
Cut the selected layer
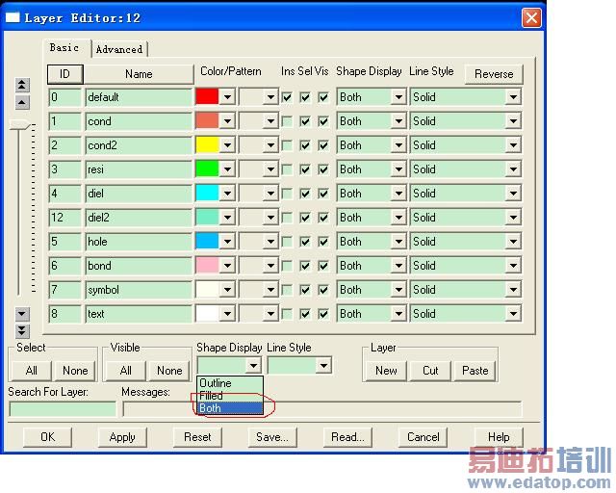(430, 371)
